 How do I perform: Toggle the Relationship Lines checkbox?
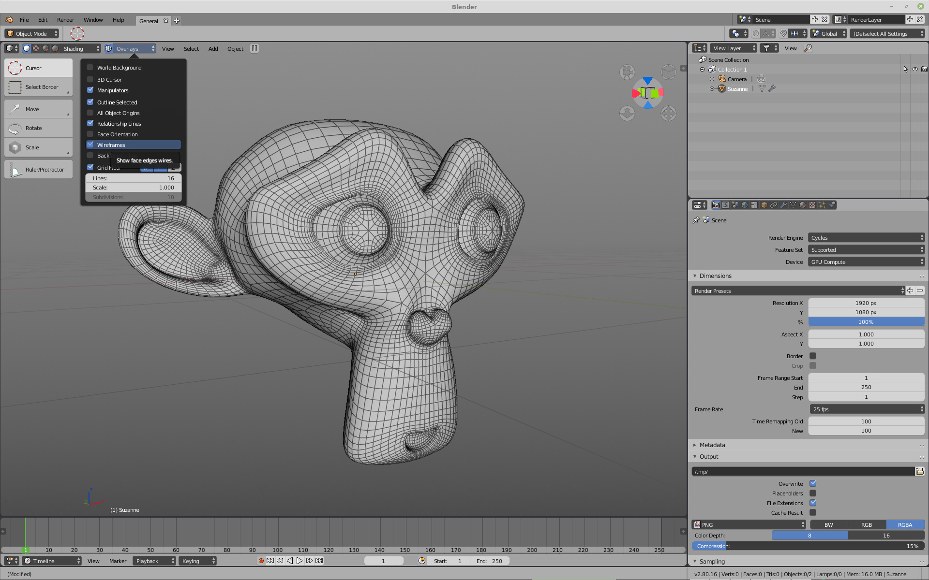(x=90, y=123)
